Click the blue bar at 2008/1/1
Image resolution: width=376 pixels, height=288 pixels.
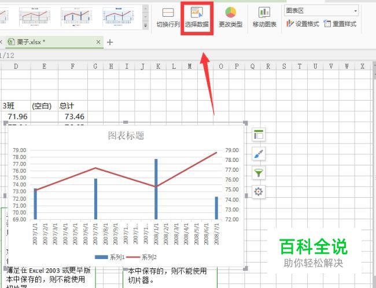156,189
